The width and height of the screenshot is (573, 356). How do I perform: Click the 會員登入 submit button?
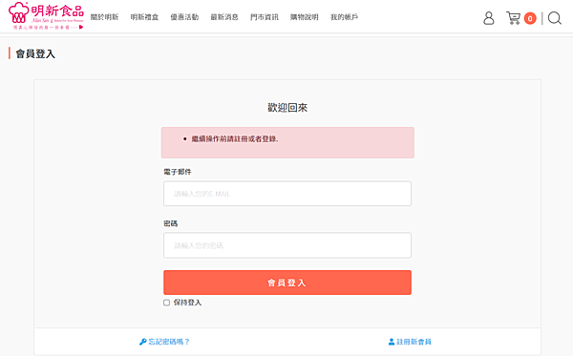[287, 283]
